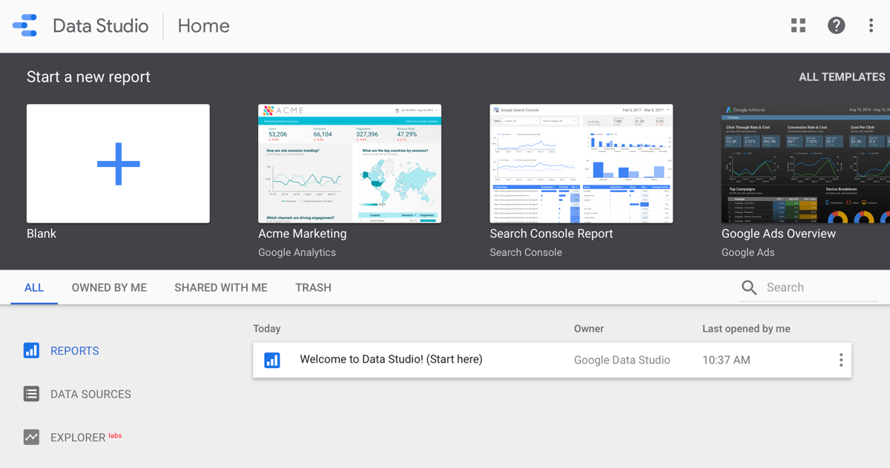Click the Welcome report's chart icon

click(272, 360)
